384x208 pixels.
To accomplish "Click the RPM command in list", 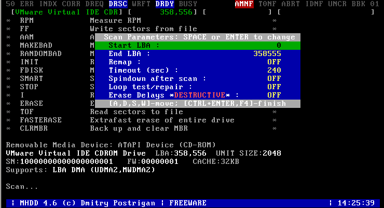I will [26, 20].
